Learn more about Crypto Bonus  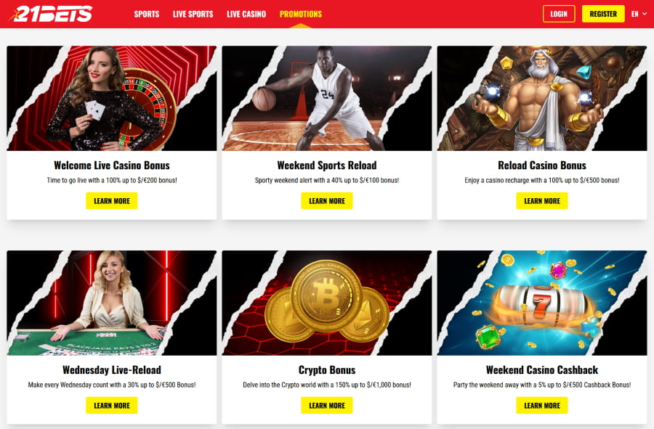[327, 405]
